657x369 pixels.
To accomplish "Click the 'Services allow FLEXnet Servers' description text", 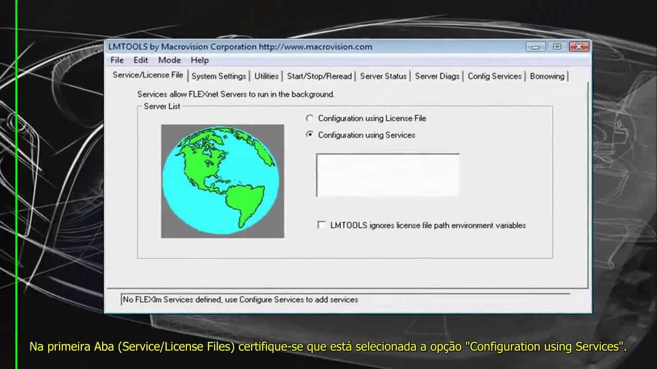I will [x=236, y=94].
